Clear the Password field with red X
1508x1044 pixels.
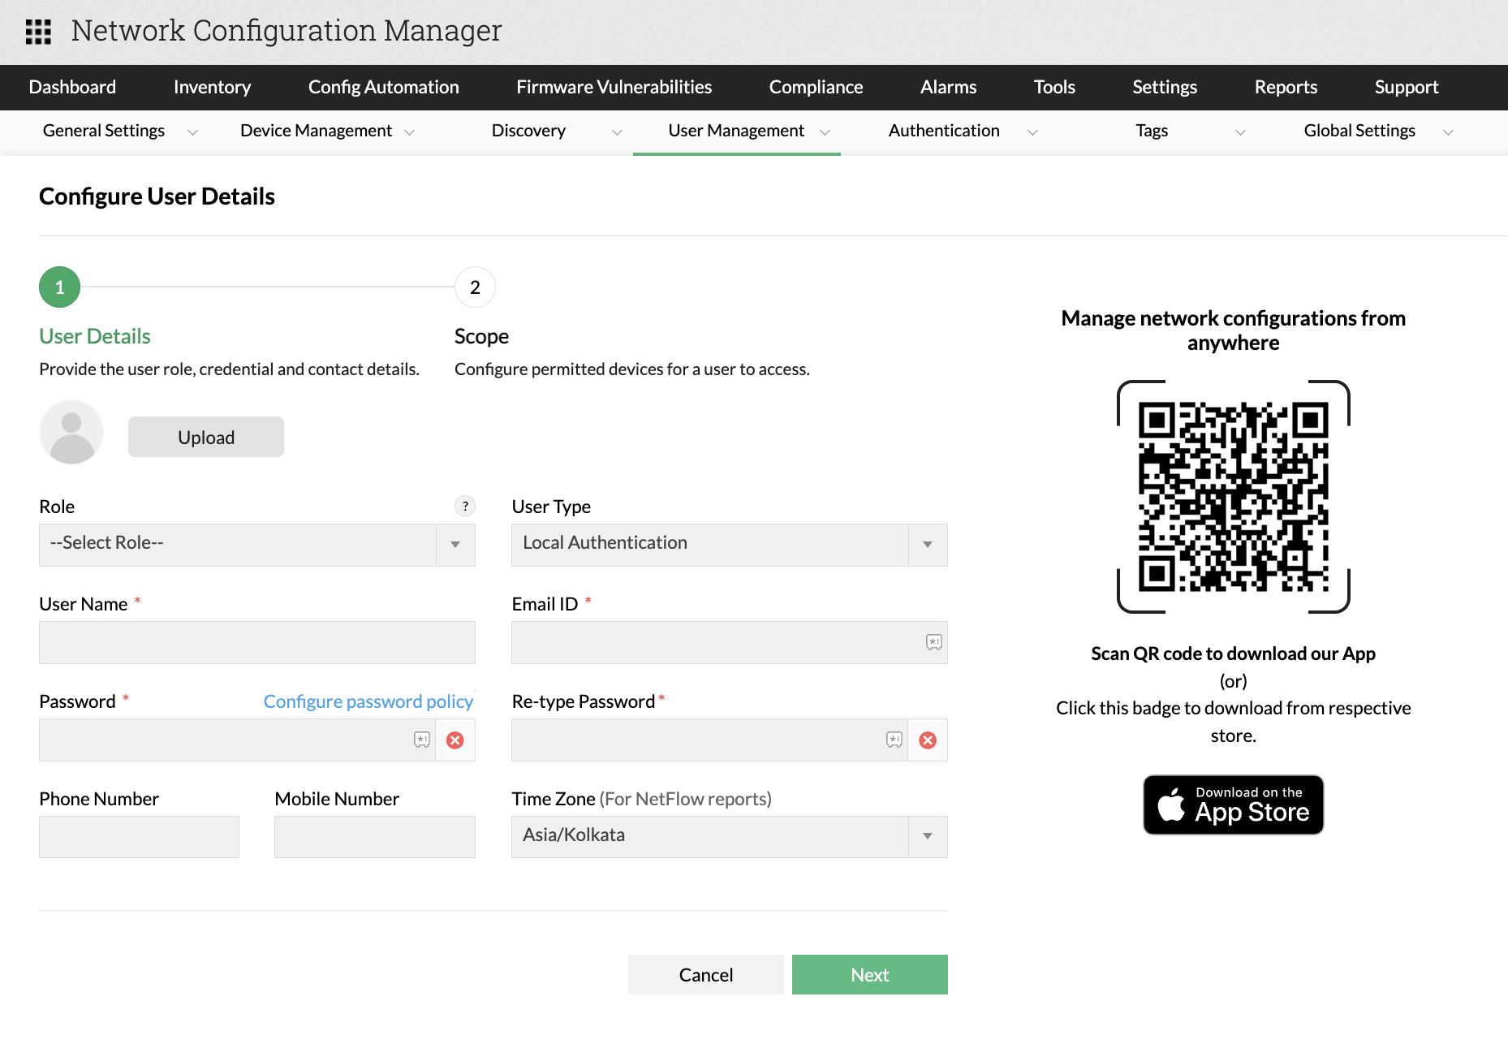(x=455, y=740)
